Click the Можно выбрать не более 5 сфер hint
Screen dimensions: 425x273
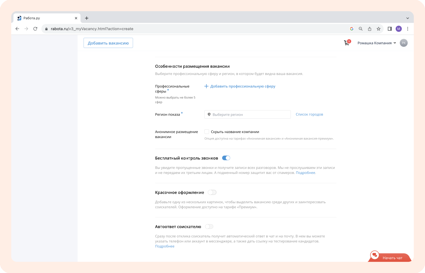(175, 100)
